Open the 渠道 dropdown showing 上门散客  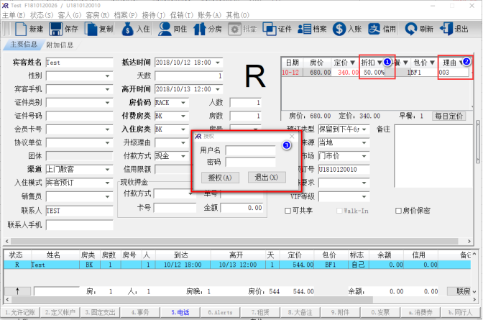point(107,169)
